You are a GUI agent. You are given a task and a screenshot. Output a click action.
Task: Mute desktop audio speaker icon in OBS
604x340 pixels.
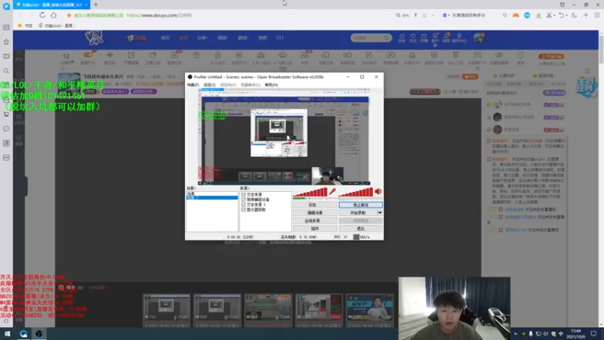click(x=378, y=192)
